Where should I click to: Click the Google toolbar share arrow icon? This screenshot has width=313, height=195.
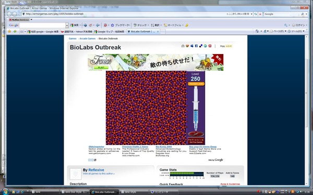click(x=98, y=25)
